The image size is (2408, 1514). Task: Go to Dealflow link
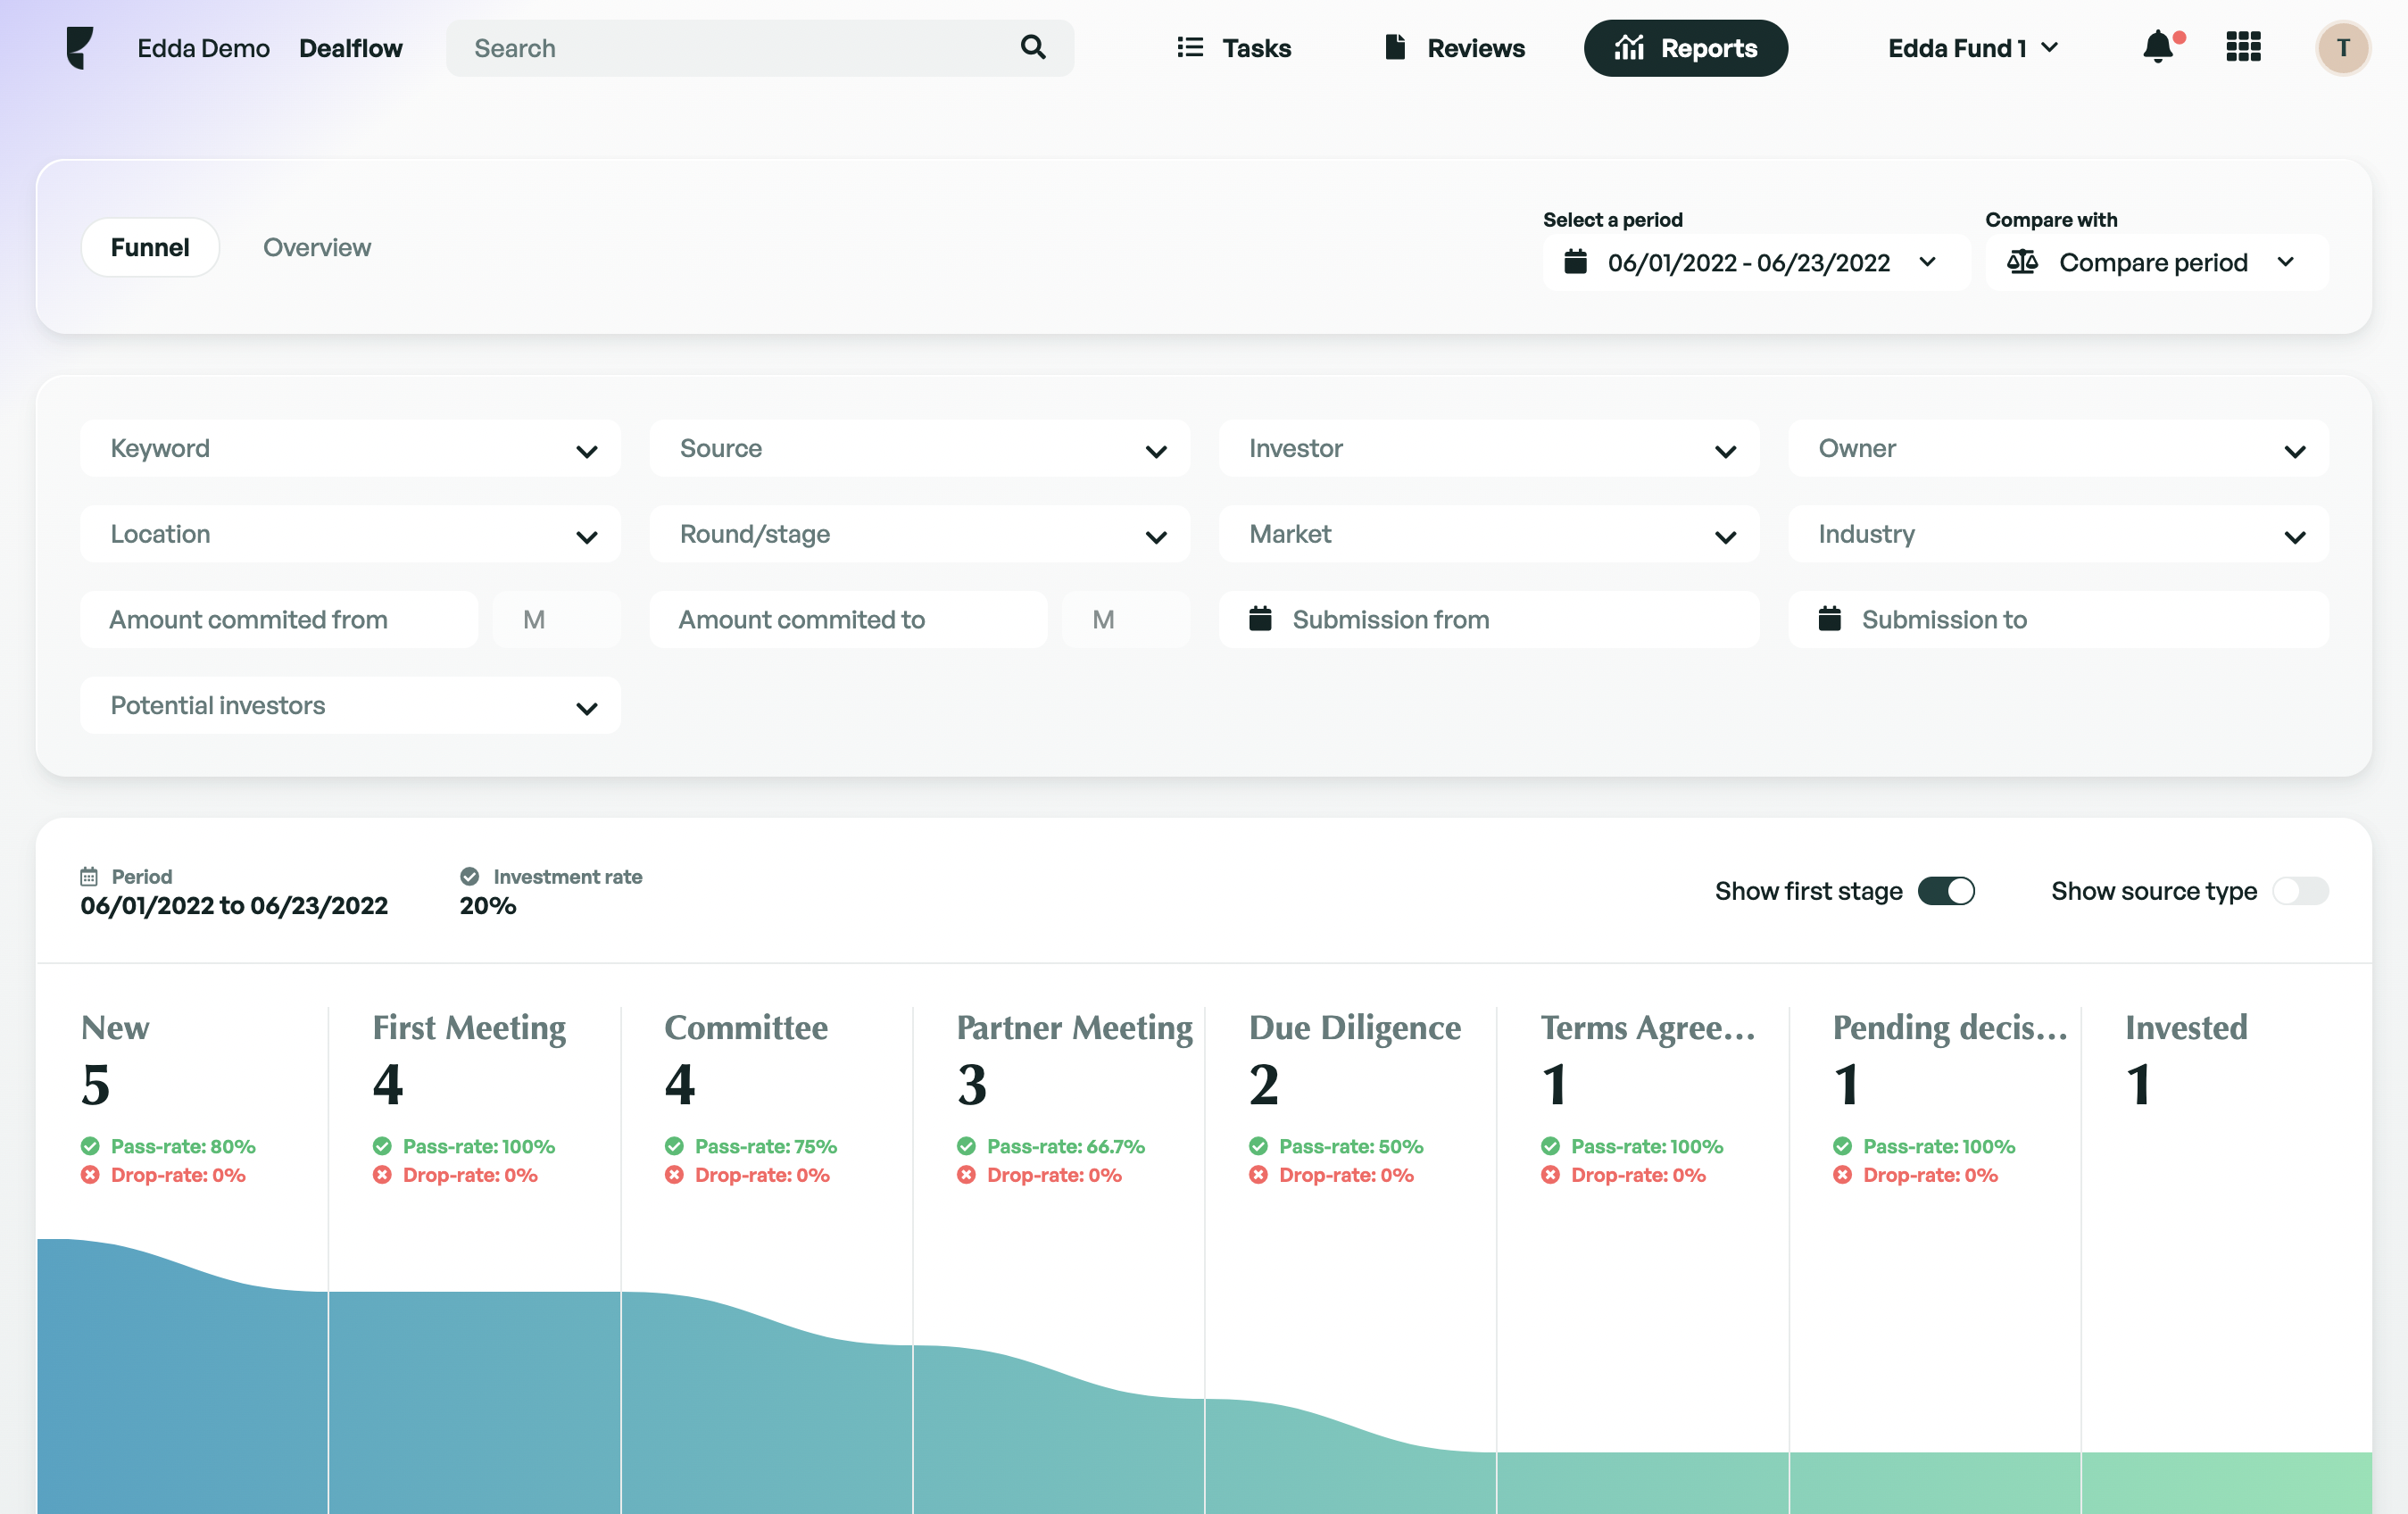pyautogui.click(x=350, y=48)
